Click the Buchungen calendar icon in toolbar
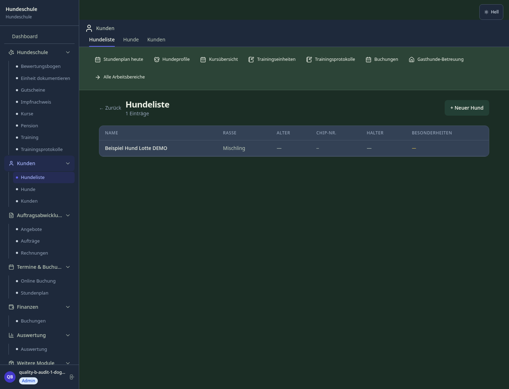The width and height of the screenshot is (509, 389). 368,59
